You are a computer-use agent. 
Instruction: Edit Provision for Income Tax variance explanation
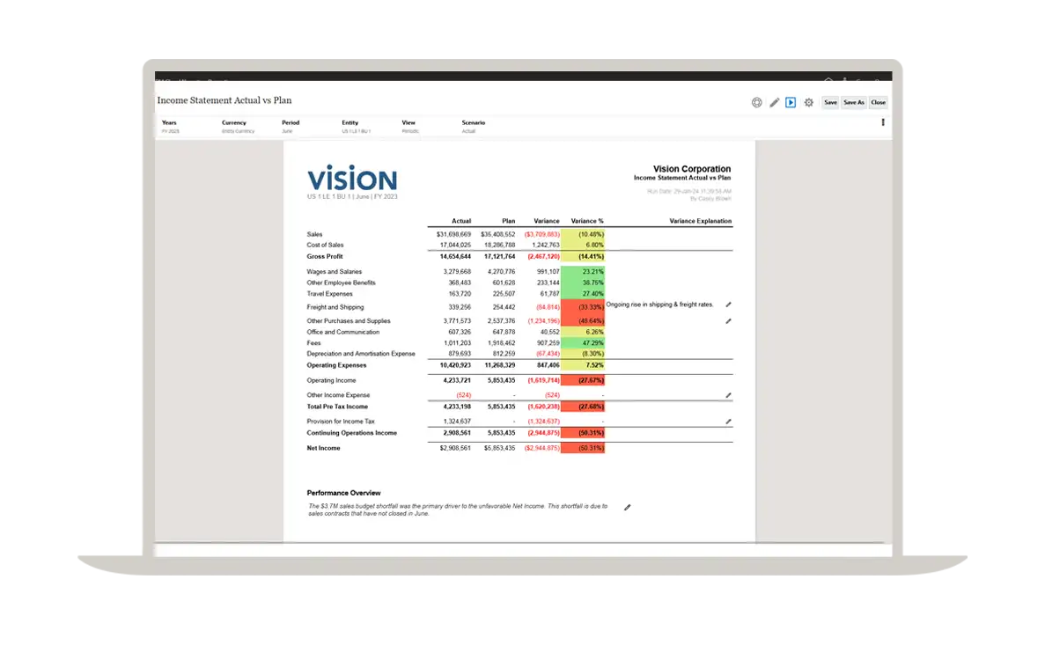[x=728, y=422]
